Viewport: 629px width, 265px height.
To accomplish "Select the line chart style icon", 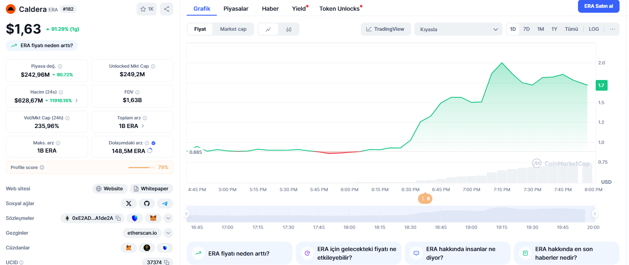I will pos(268,29).
